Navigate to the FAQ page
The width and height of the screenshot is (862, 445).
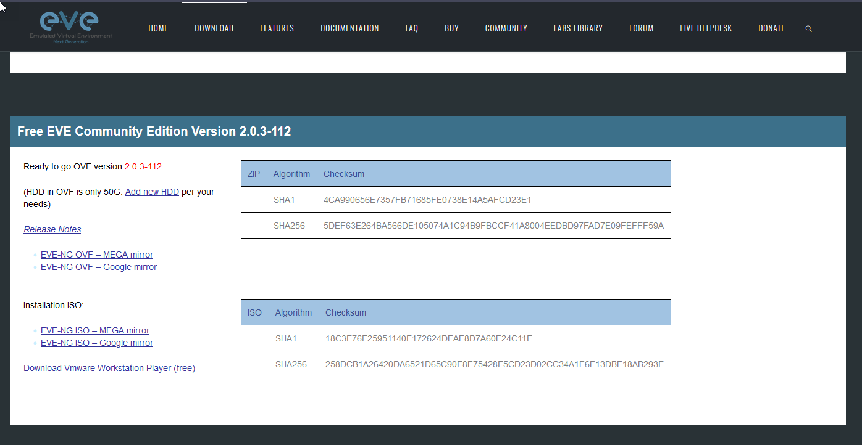coord(412,28)
